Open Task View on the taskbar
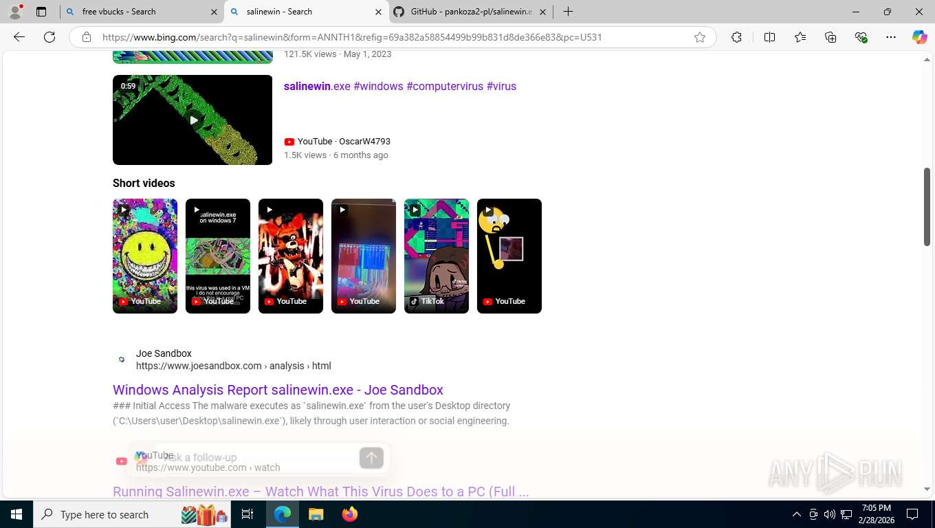935x528 pixels. [x=248, y=514]
